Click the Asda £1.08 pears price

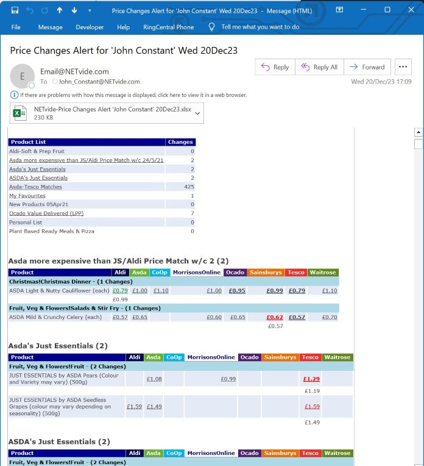click(154, 379)
